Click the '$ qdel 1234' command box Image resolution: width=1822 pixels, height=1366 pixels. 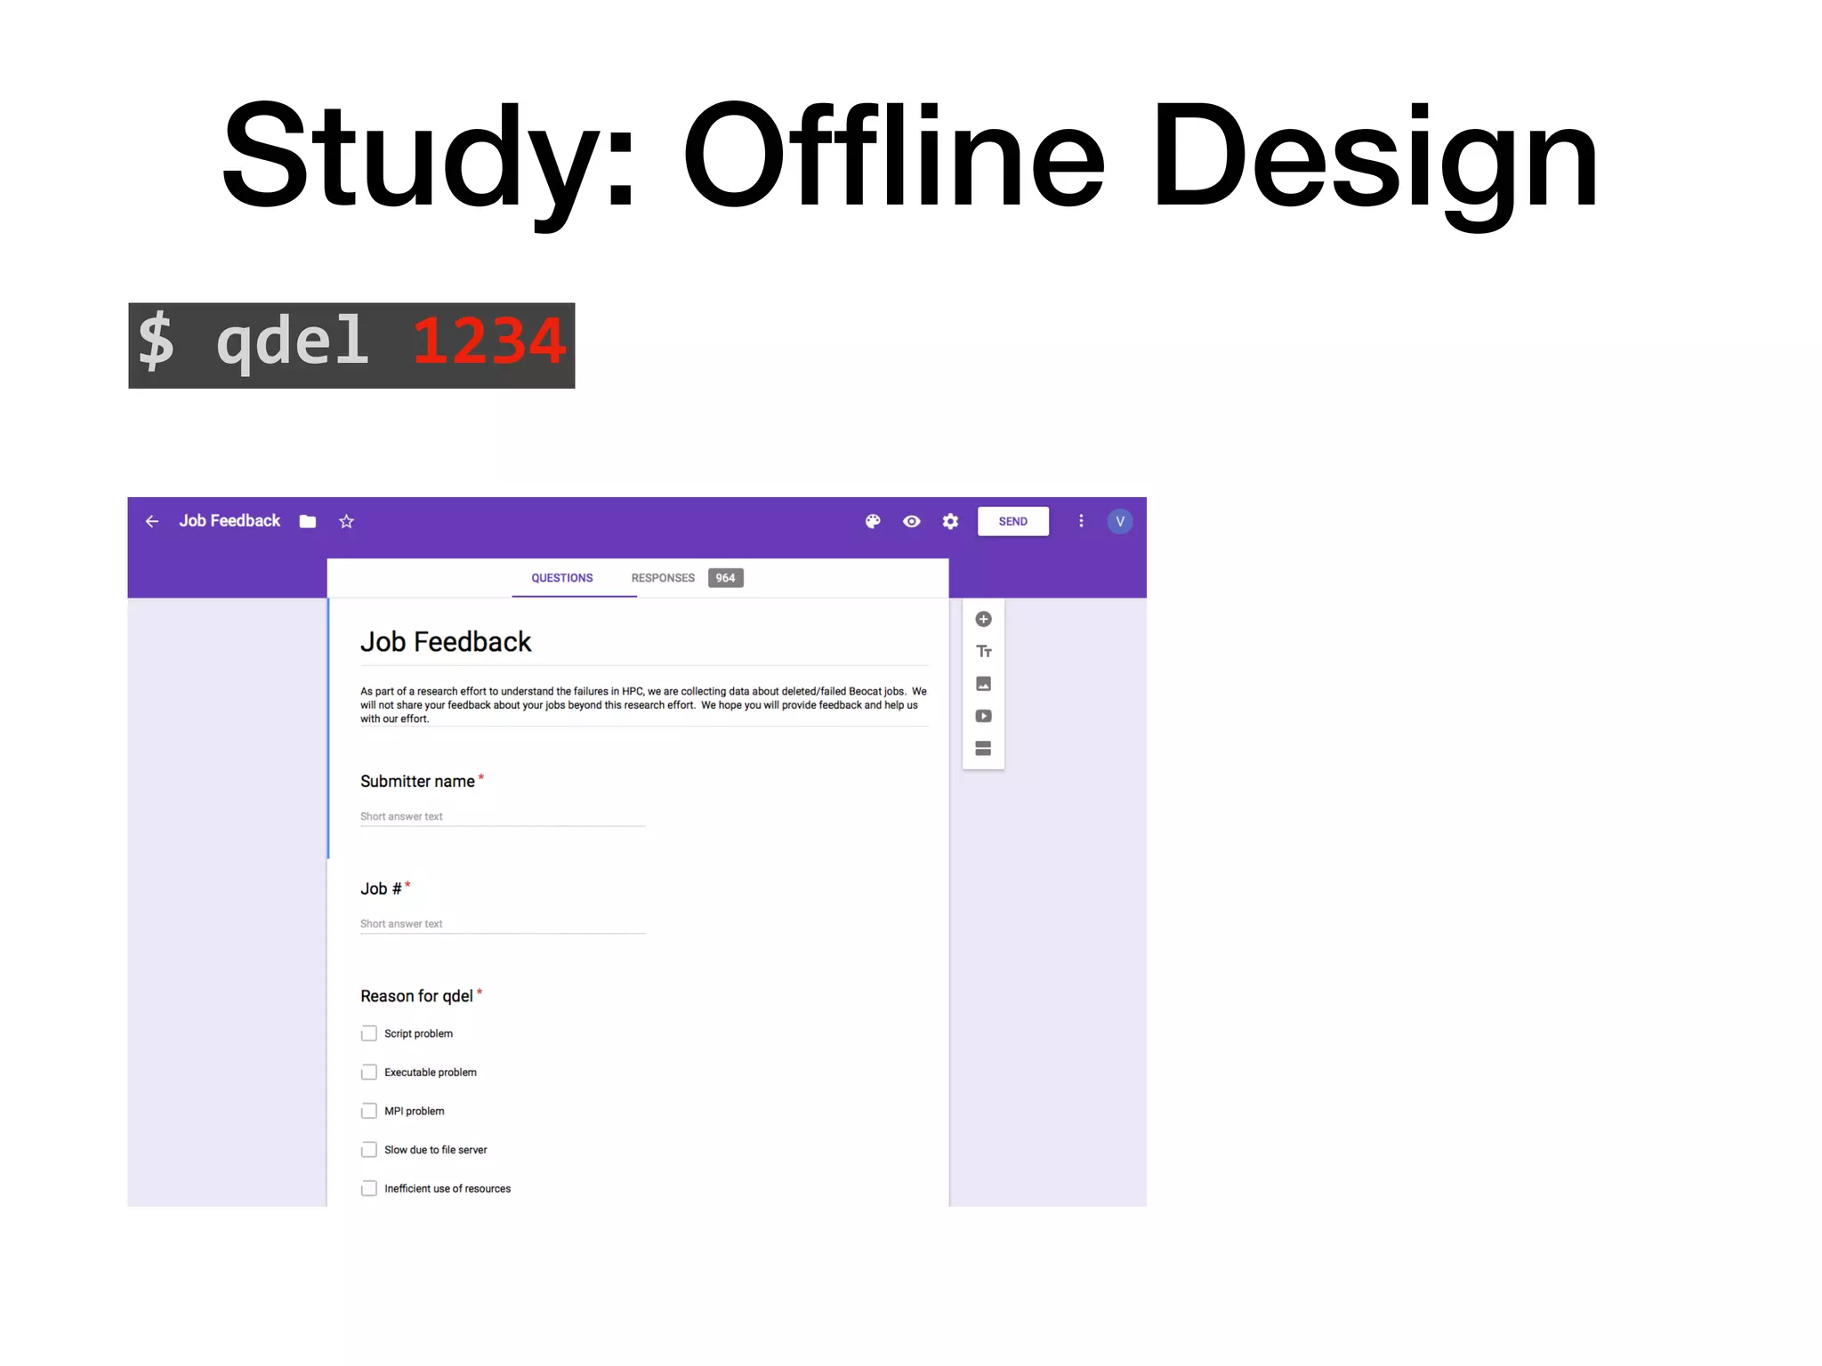tap(351, 345)
